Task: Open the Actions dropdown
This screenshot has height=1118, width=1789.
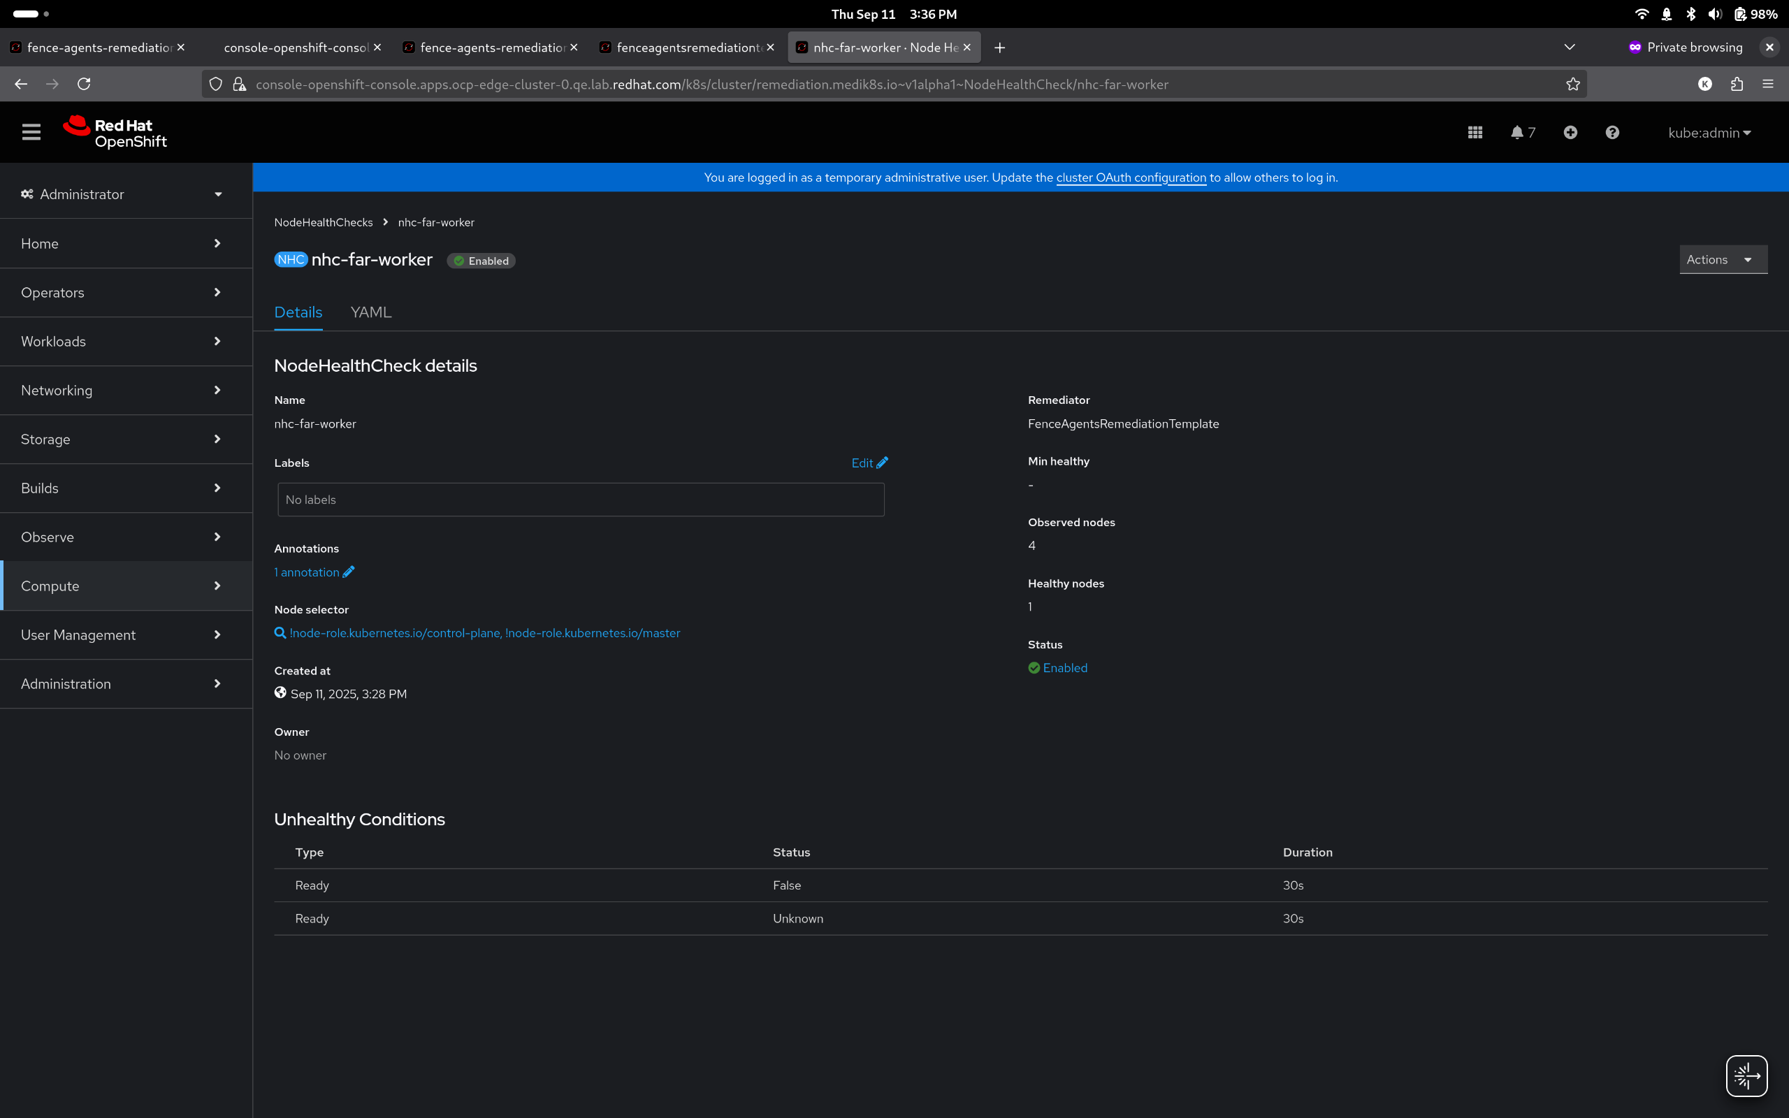Action: coord(1723,259)
